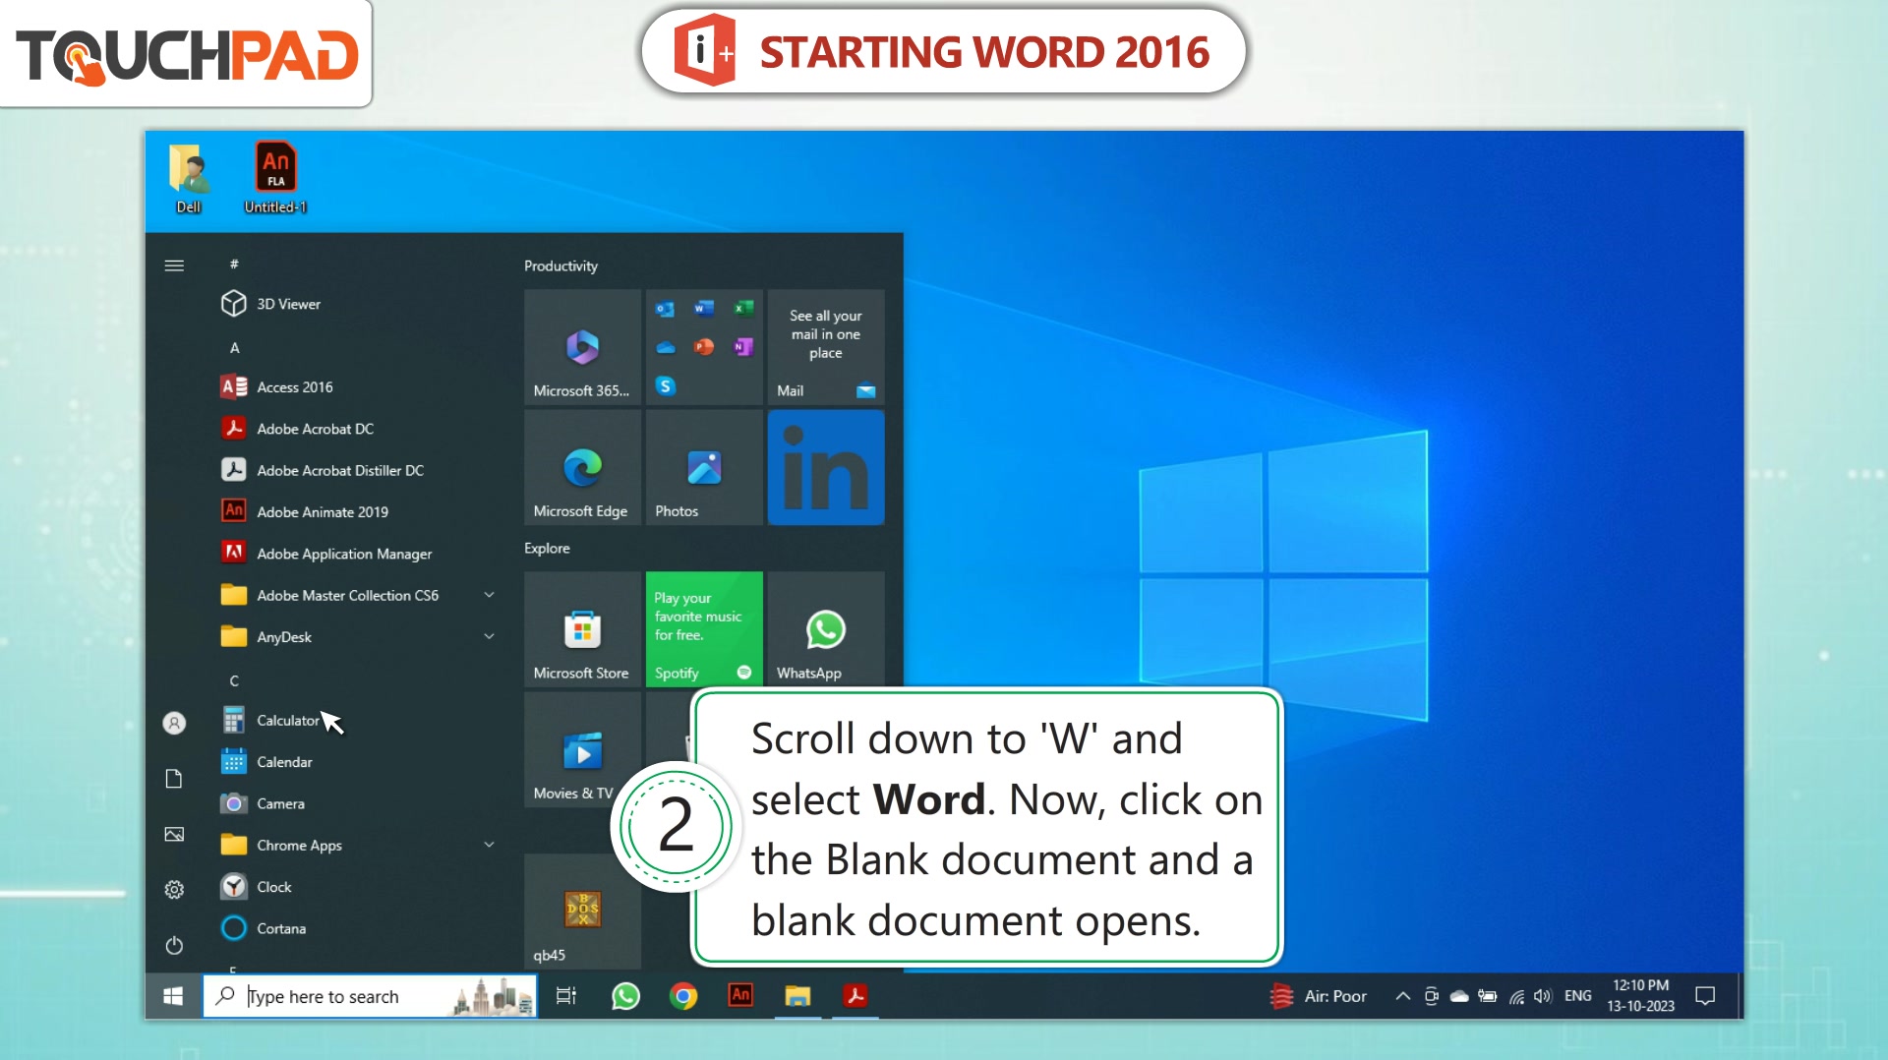Click the Air: Poor weather widget
Image resolution: width=1888 pixels, height=1060 pixels.
pos(1318,996)
